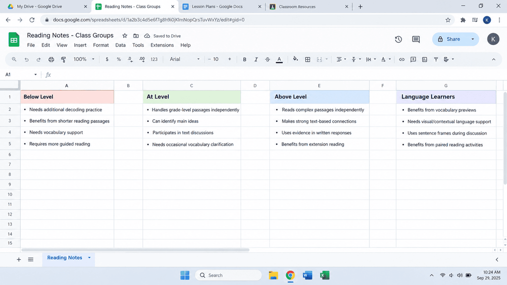Screen dimensions: 507x285
Task: Activate the paint format roller tool
Action: point(63,59)
